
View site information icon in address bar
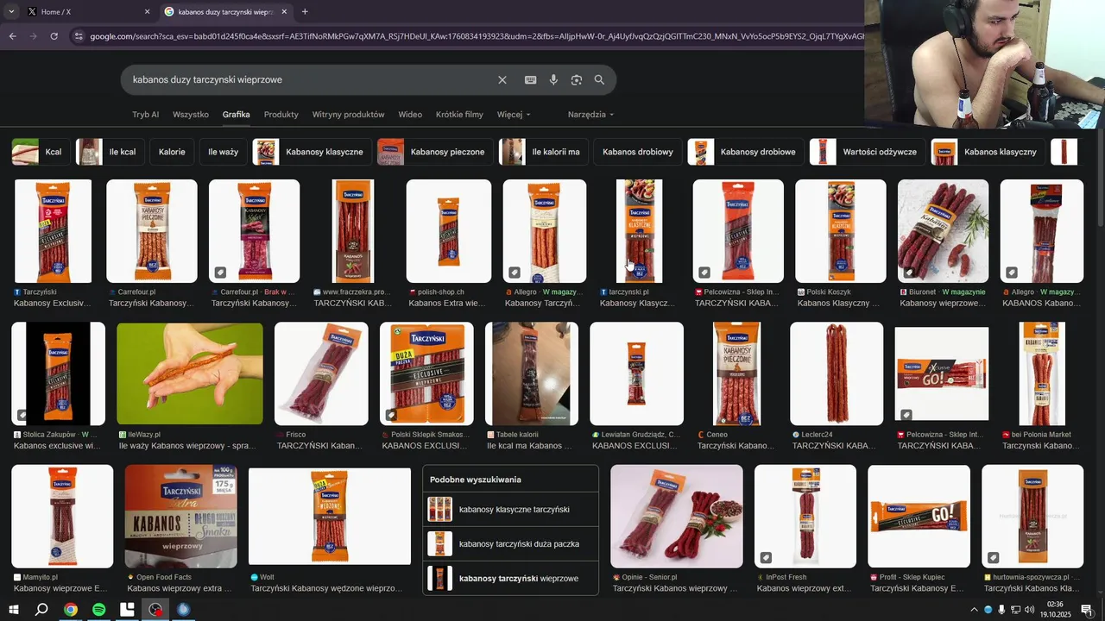coord(79,36)
